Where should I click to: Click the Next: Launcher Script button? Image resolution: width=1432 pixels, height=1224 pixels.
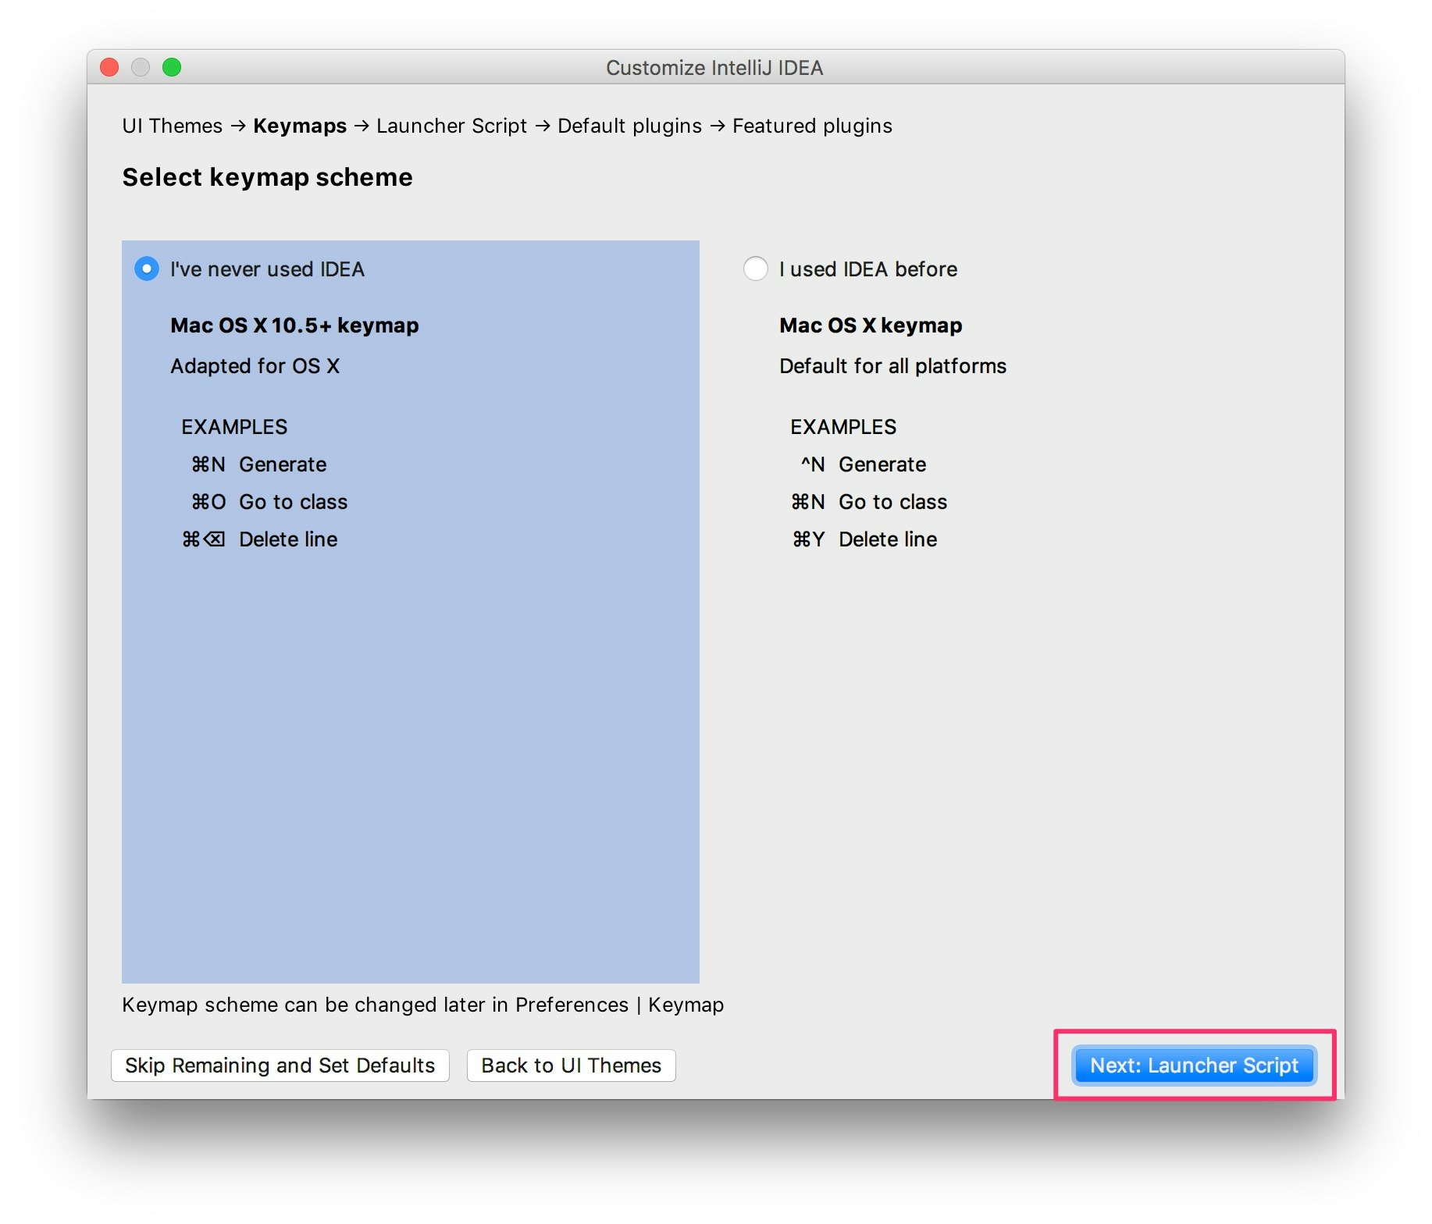[1194, 1066]
